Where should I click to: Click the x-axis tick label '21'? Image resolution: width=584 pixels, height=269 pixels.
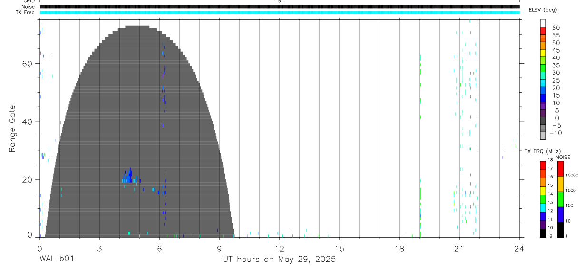click(x=459, y=248)
